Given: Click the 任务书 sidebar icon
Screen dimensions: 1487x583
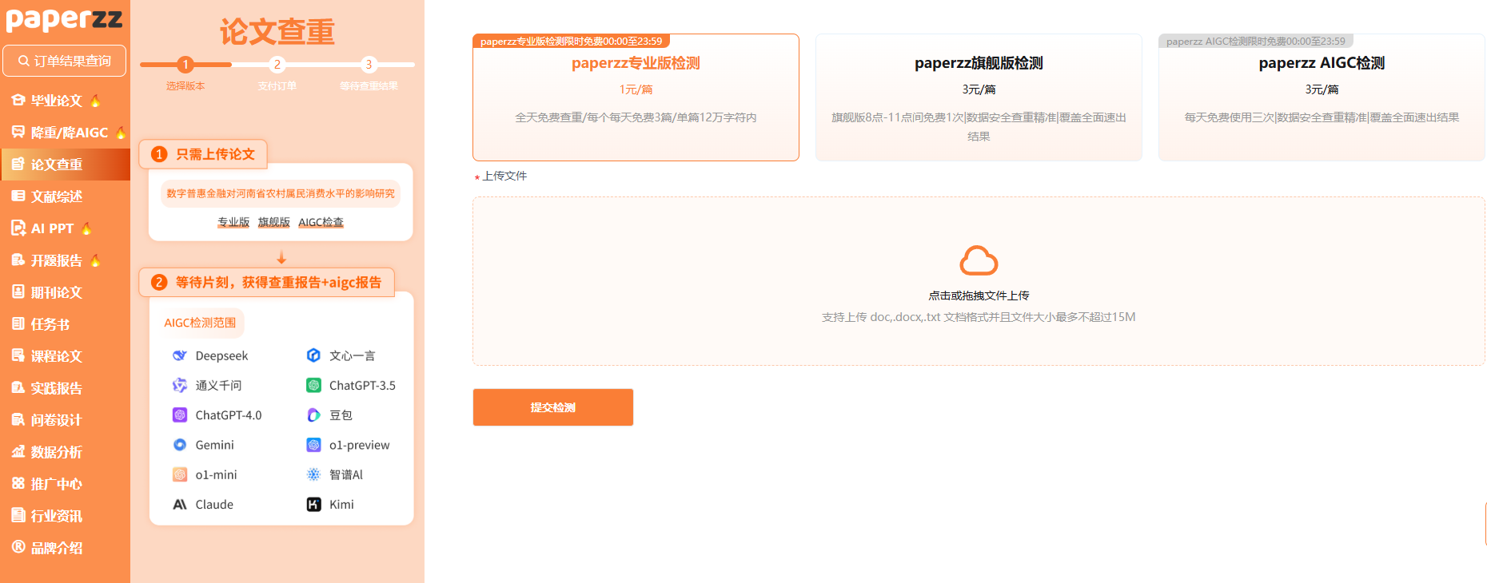Looking at the screenshot, I should tap(18, 323).
